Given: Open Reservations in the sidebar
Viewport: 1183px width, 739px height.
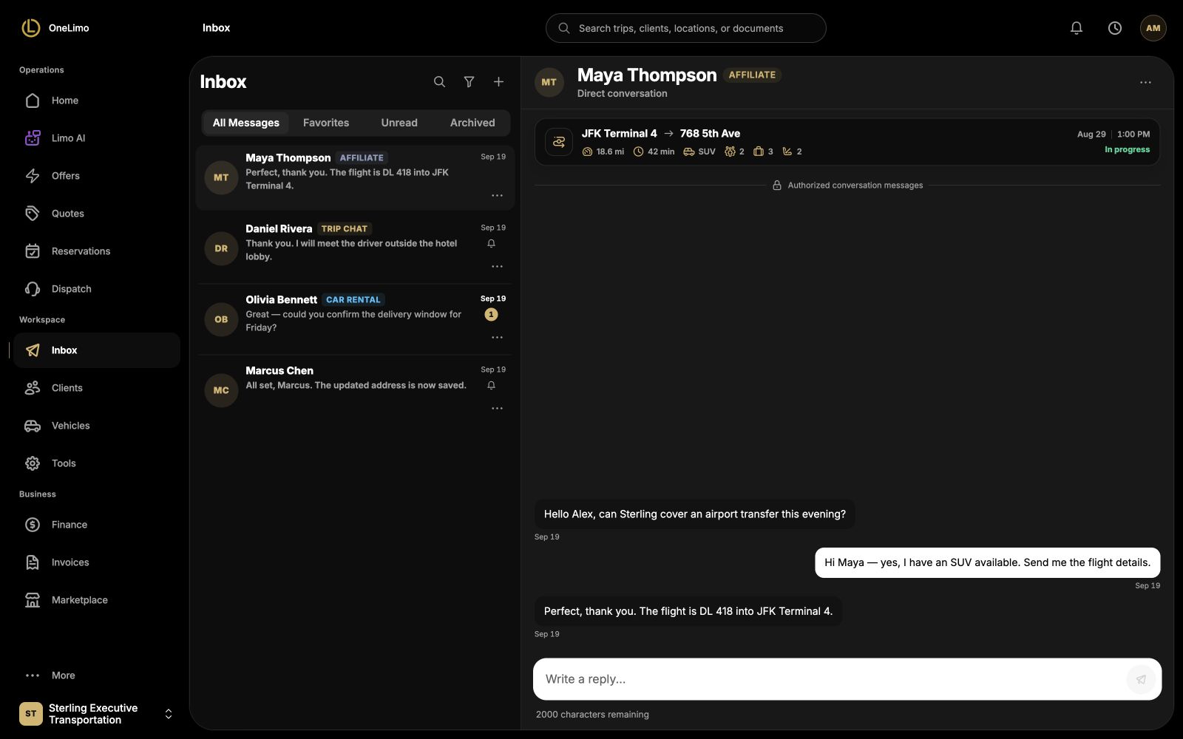Looking at the screenshot, I should pos(96,251).
